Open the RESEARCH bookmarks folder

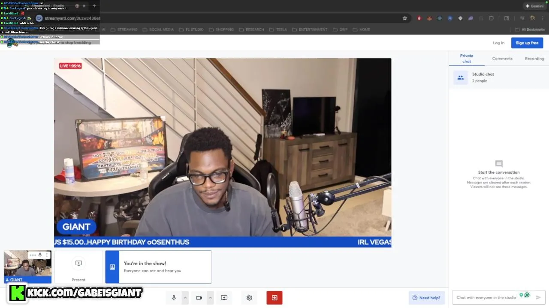[251, 30]
